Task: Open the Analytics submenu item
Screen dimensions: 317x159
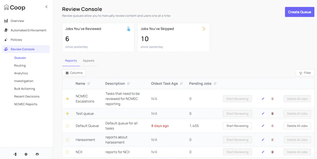Action: pos(21,73)
